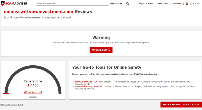
Task: Click the online.swiftviewinvestment.com red heading
Action: coord(39,12)
